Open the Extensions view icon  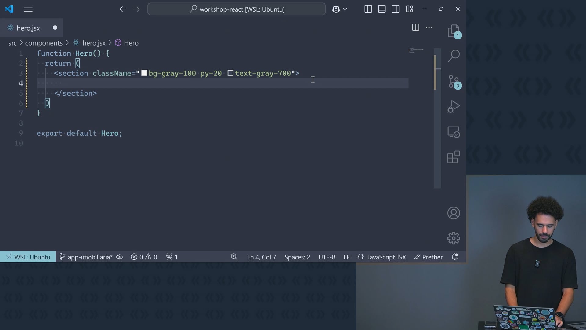pyautogui.click(x=454, y=157)
